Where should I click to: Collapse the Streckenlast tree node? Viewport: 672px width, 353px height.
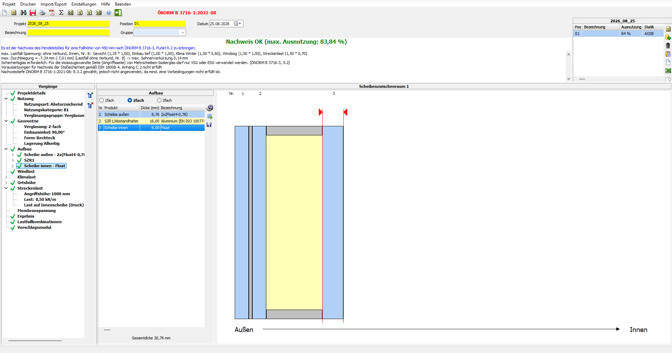coord(6,188)
